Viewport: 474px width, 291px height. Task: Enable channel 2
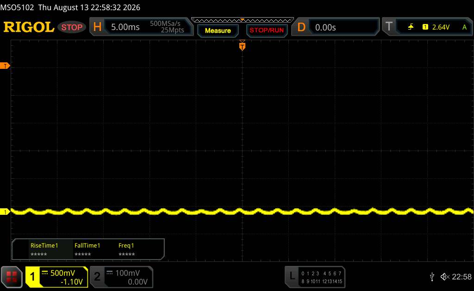tap(122, 277)
